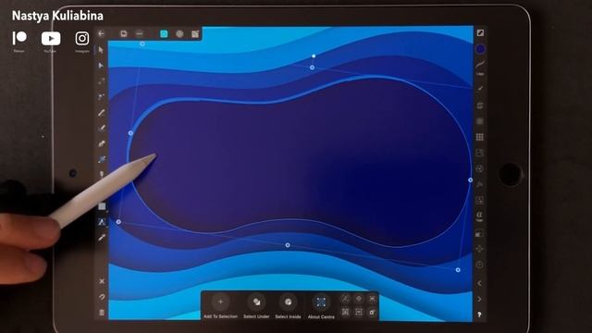592x333 pixels.
Task: Select the Artistic Text tool
Action: pyautogui.click(x=102, y=222)
